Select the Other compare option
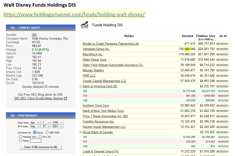This screenshot has width=235, height=156. 21,141
